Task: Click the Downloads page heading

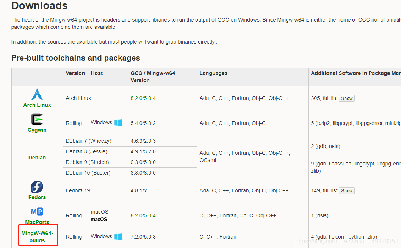Action: click(x=39, y=6)
